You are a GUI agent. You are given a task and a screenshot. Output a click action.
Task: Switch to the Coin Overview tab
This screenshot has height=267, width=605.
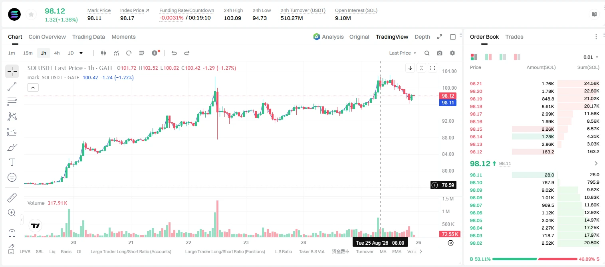(x=47, y=37)
